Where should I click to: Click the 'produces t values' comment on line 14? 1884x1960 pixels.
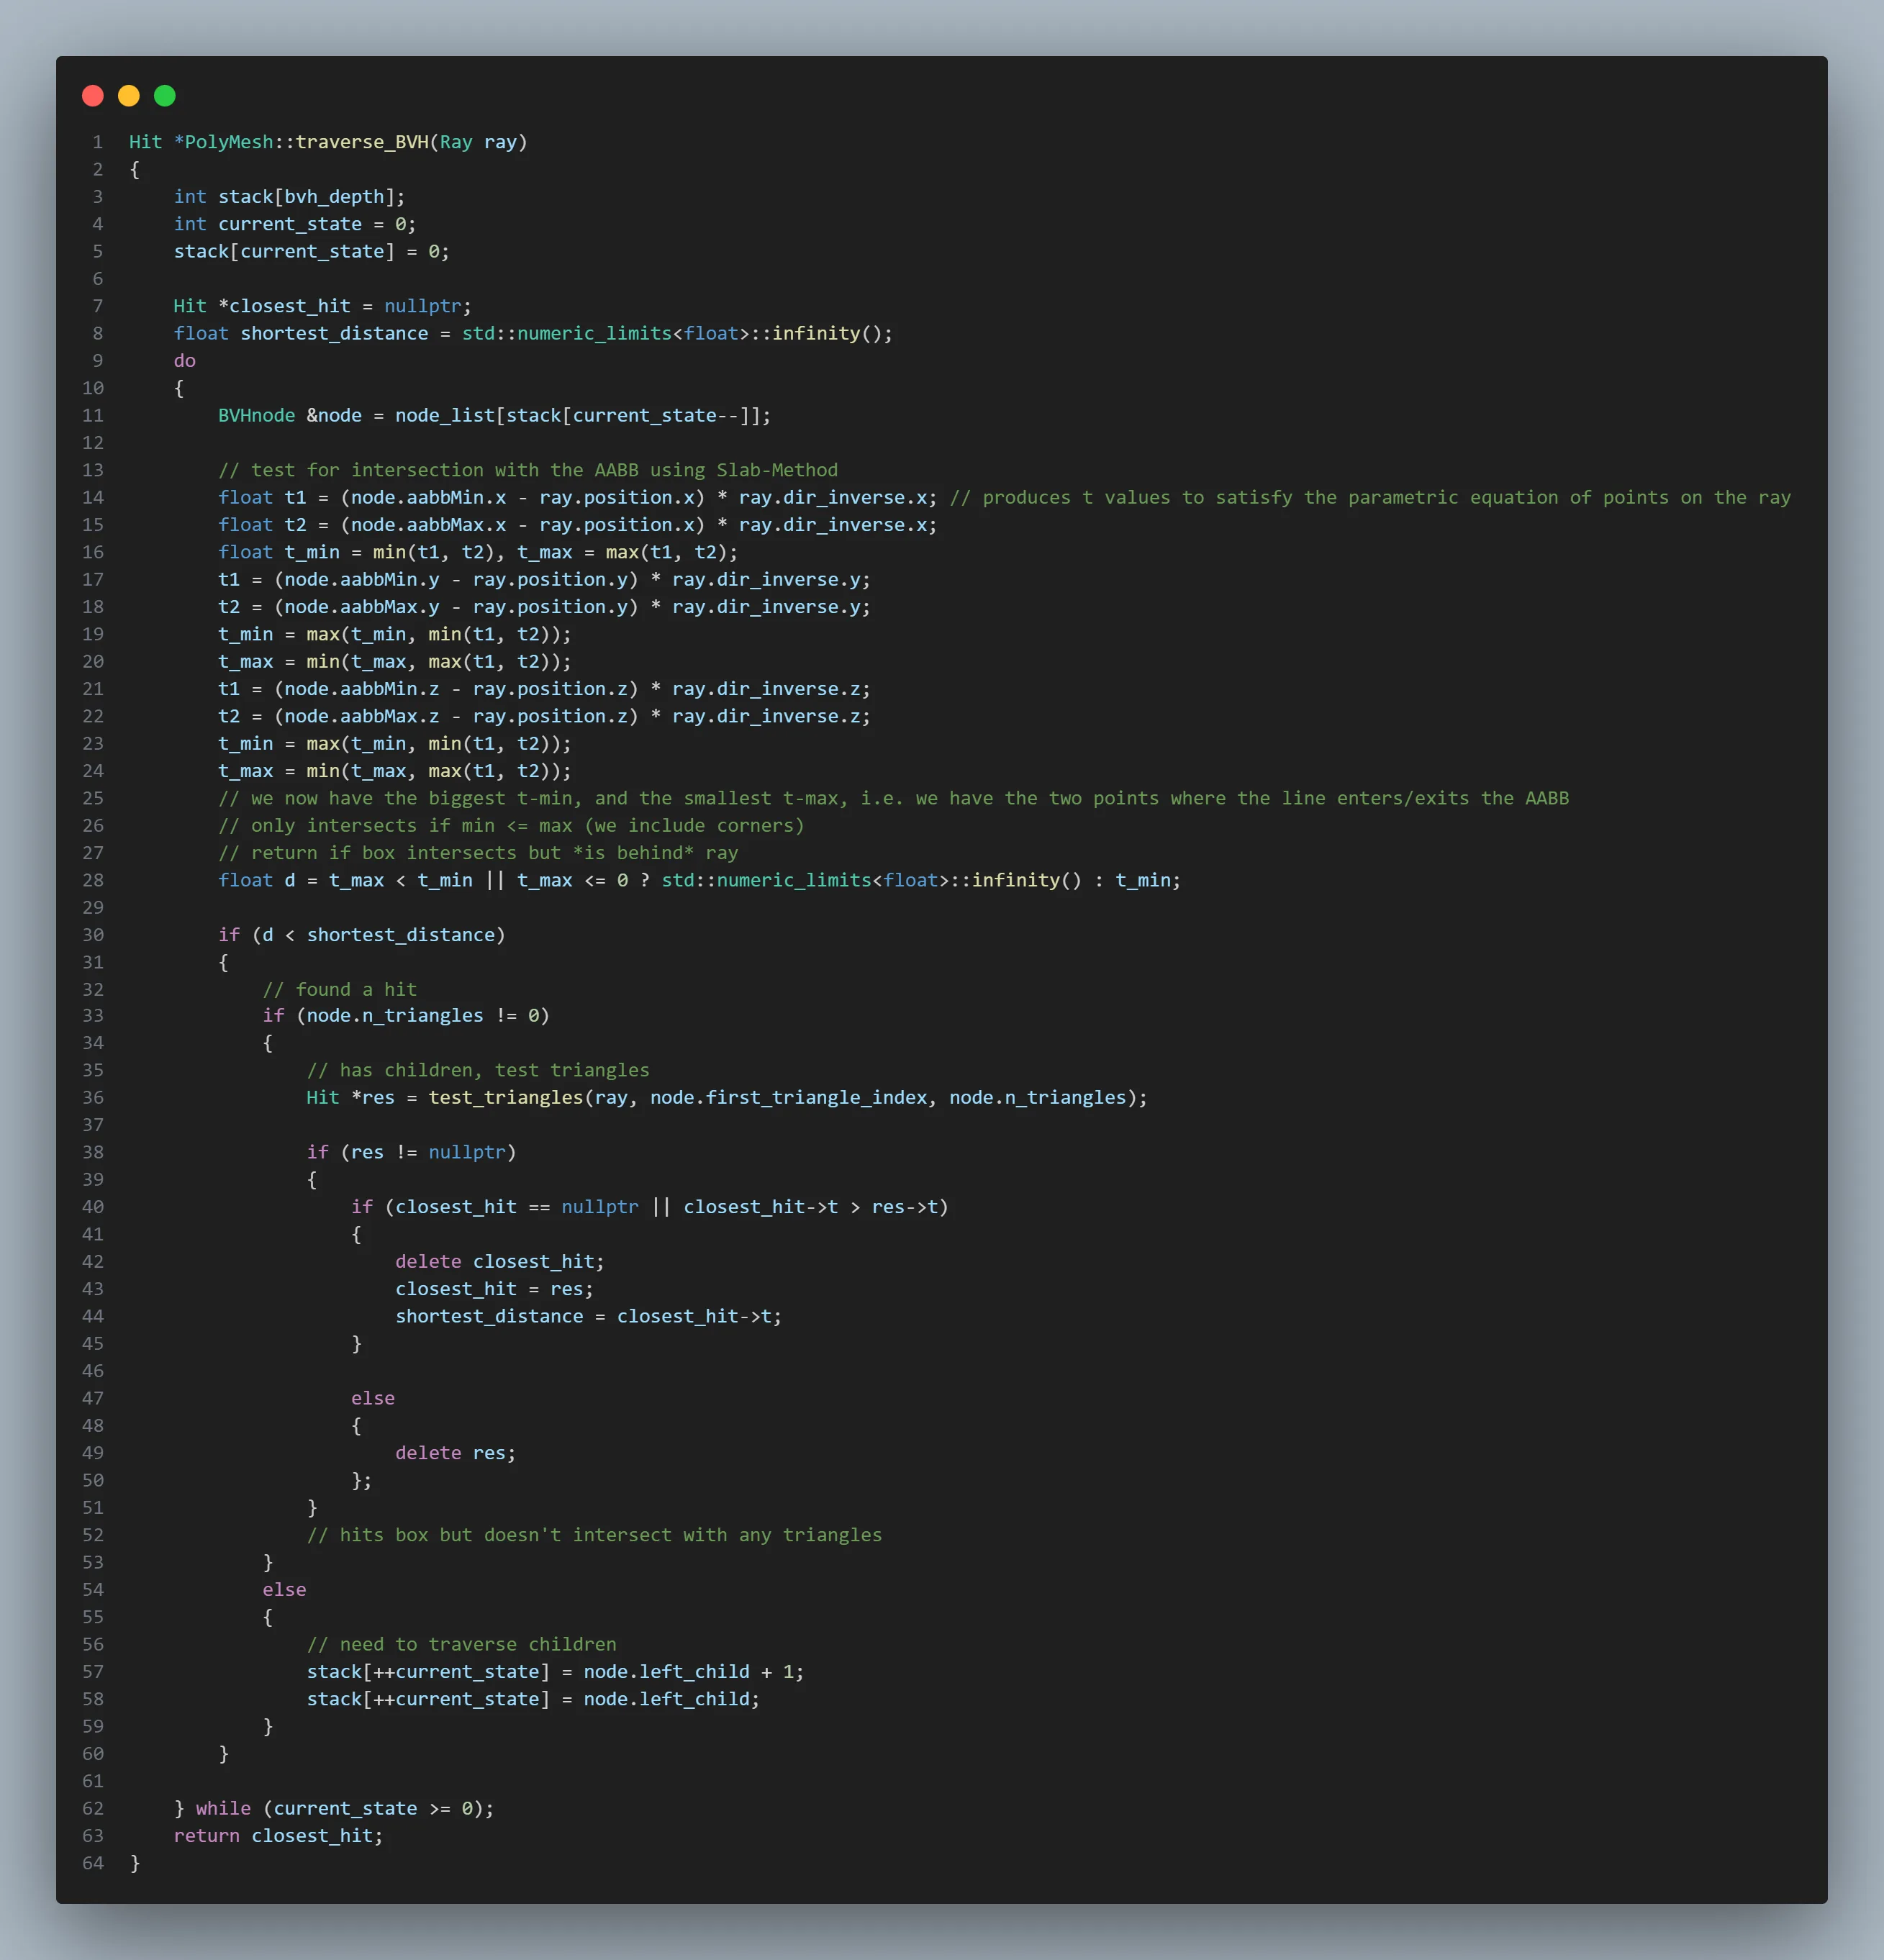(1370, 497)
